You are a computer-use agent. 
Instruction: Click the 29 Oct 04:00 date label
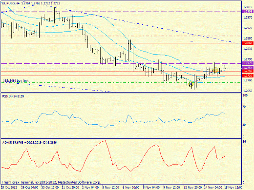click(29, 187)
